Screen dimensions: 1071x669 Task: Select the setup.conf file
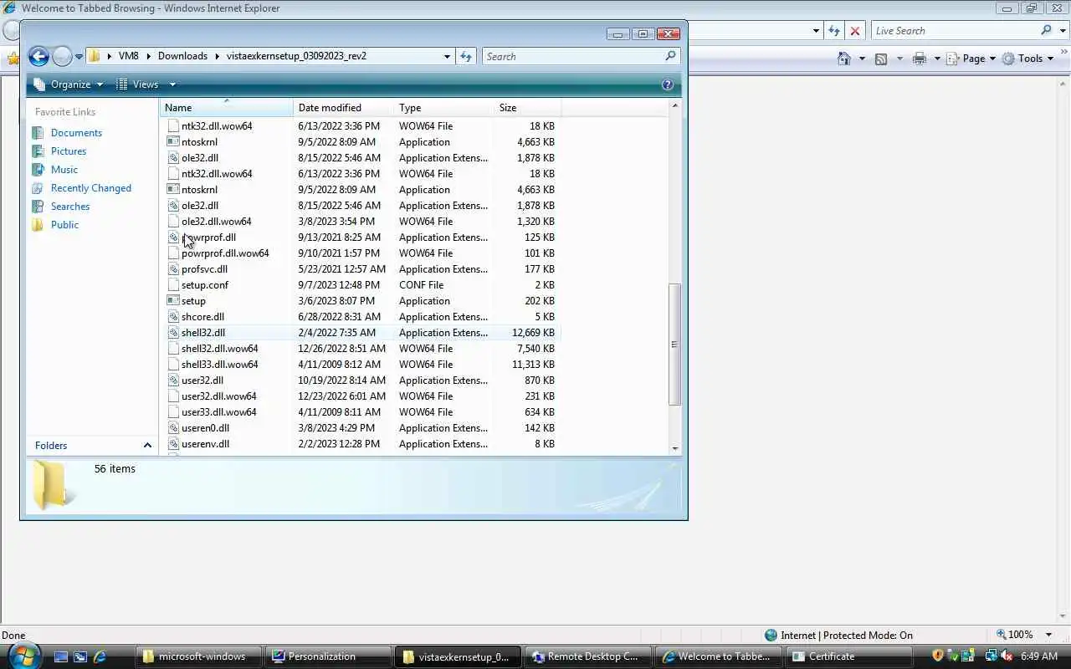click(205, 285)
